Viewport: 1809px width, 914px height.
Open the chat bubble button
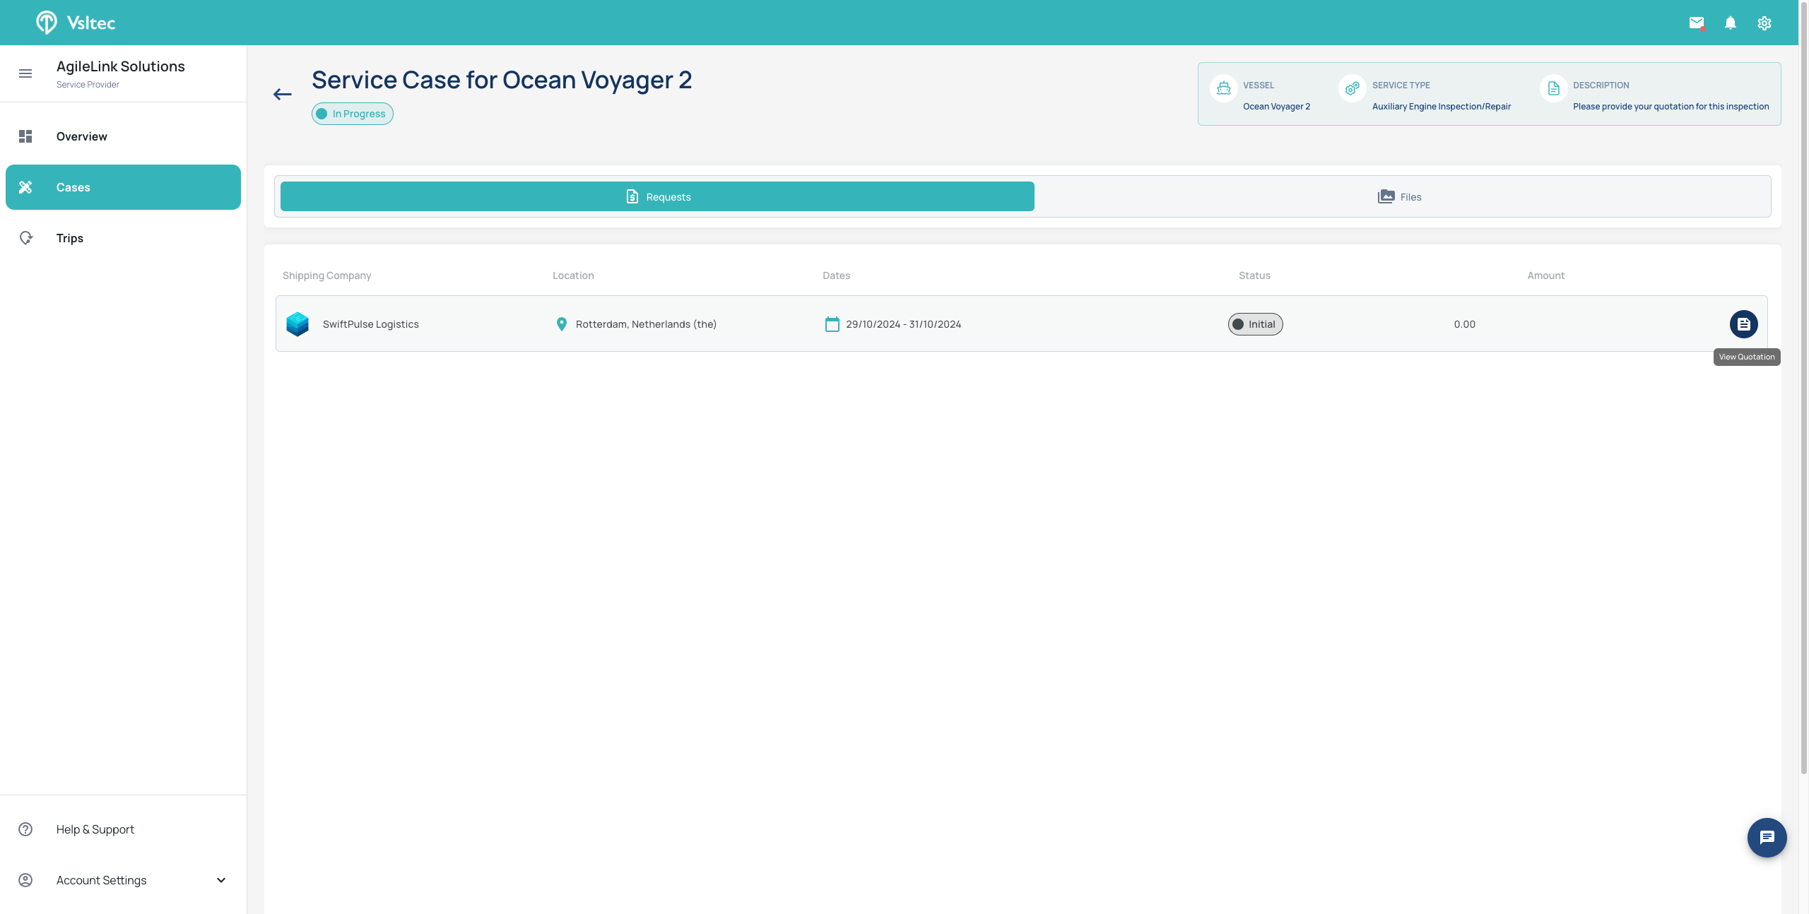point(1767,838)
